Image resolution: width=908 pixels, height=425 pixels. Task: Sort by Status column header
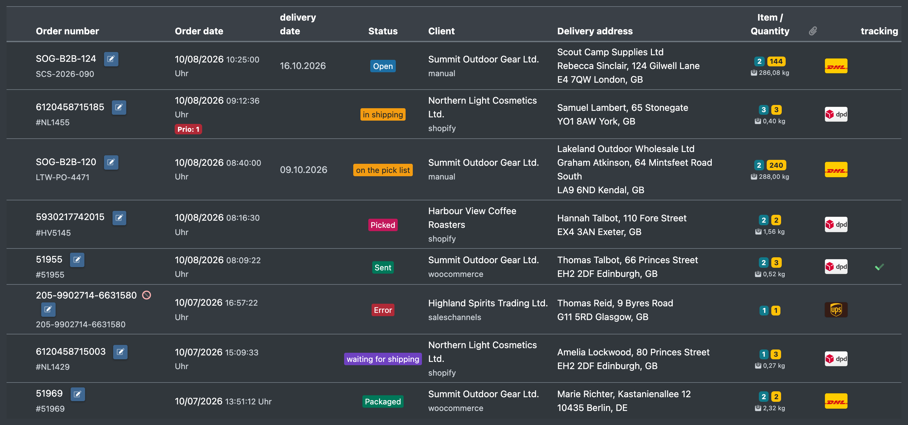click(x=383, y=31)
